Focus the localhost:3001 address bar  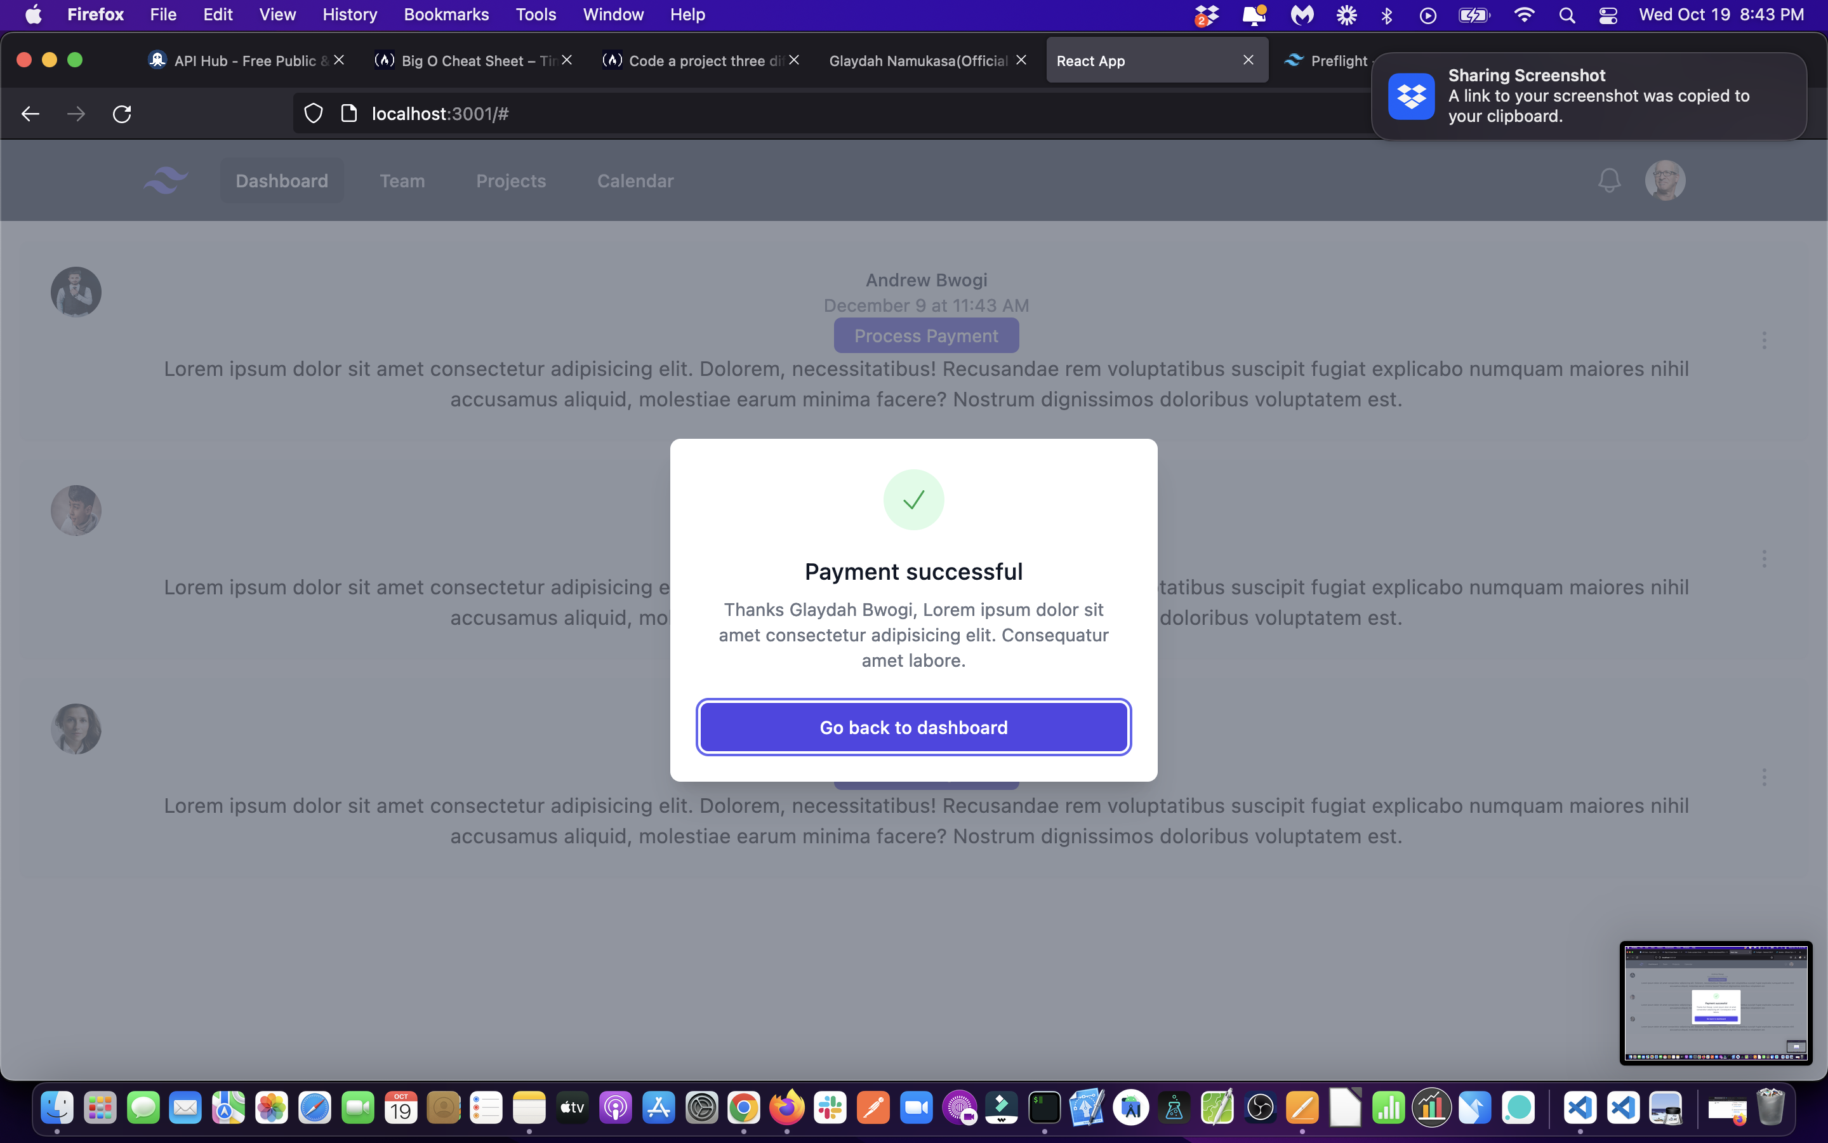coord(831,114)
